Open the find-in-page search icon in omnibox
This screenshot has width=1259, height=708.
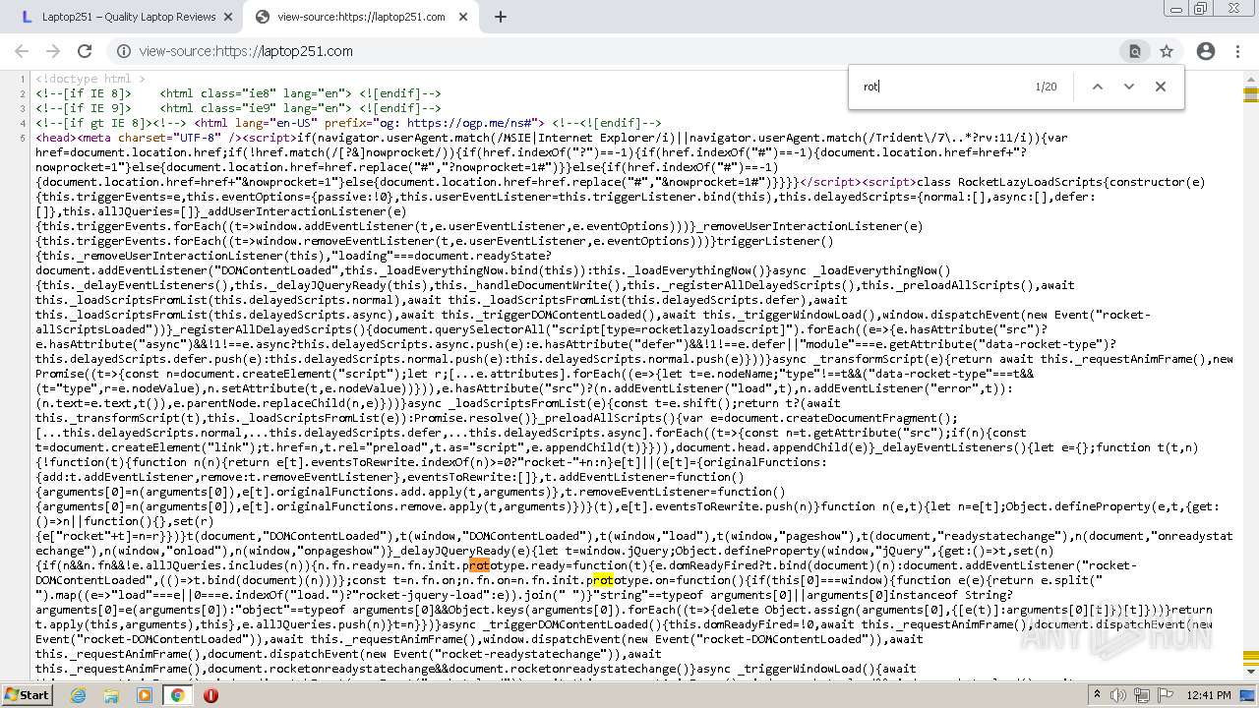pos(1135,51)
